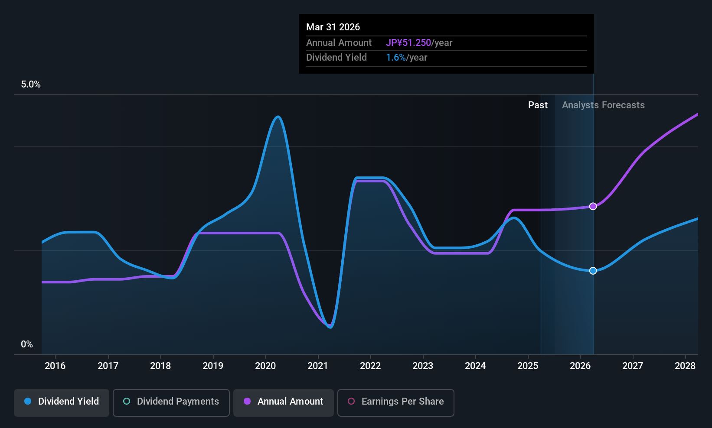The image size is (712, 428).
Task: Click the Mar 31 2026 tooltip date
Action: pyautogui.click(x=333, y=27)
